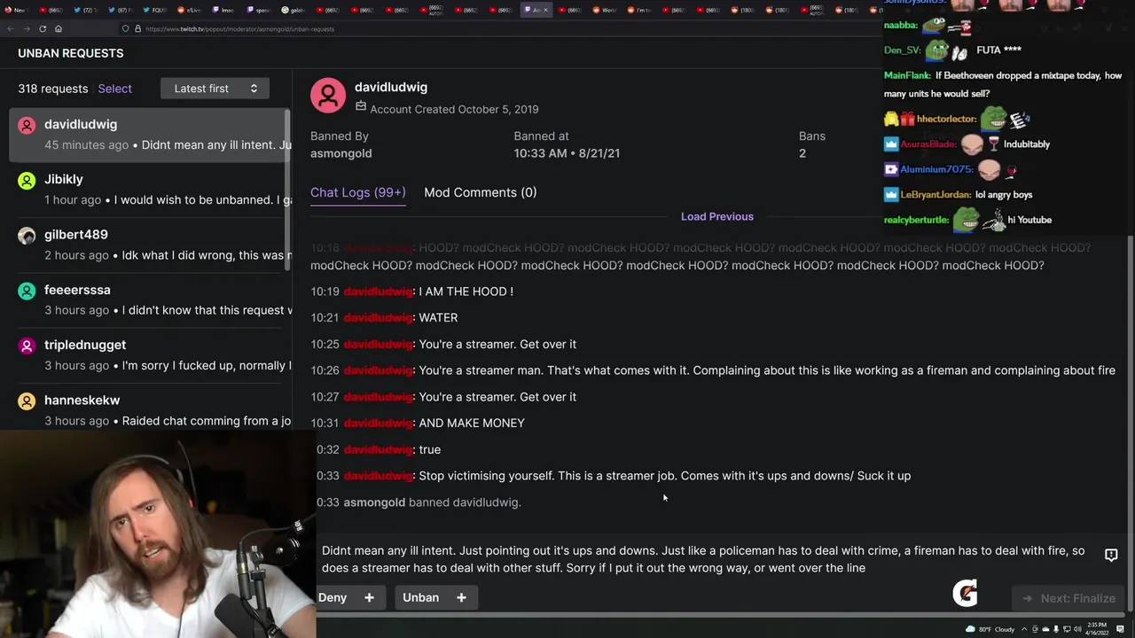Reload the page with refresh icon
Viewport: 1135px width, 638px height.
pos(43,28)
